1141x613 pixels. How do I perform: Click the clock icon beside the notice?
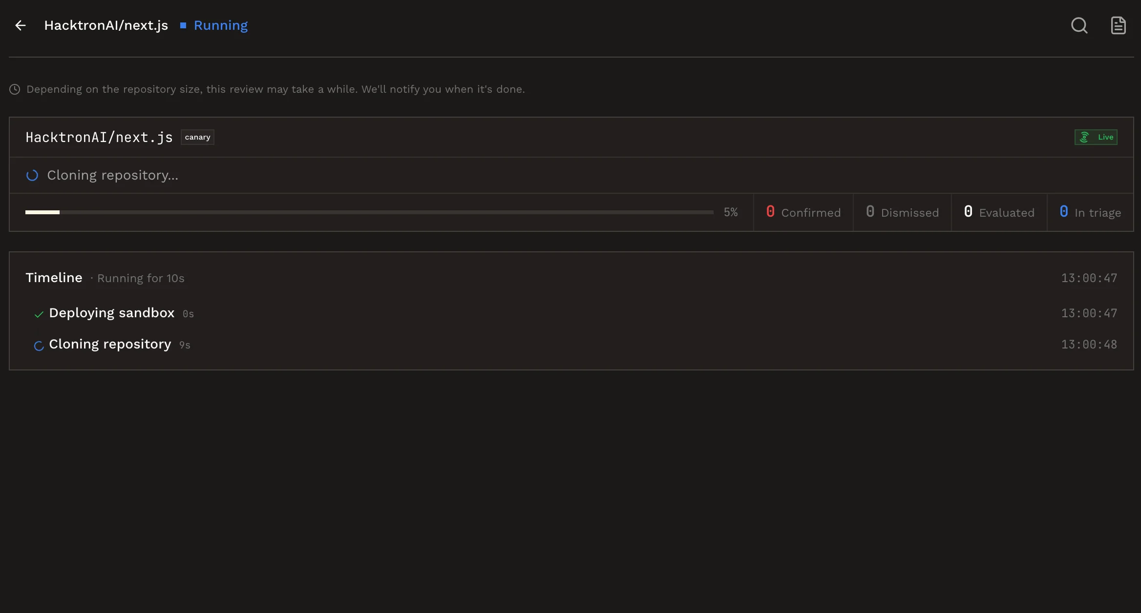click(15, 89)
